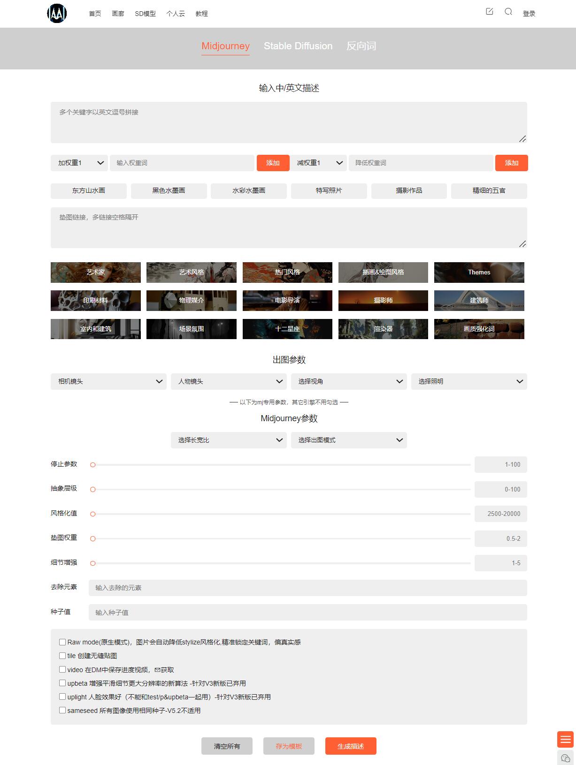This screenshot has height=765, width=576.
Task: Open the 插画&绘图风格 category thumbnail
Action: 383,273
